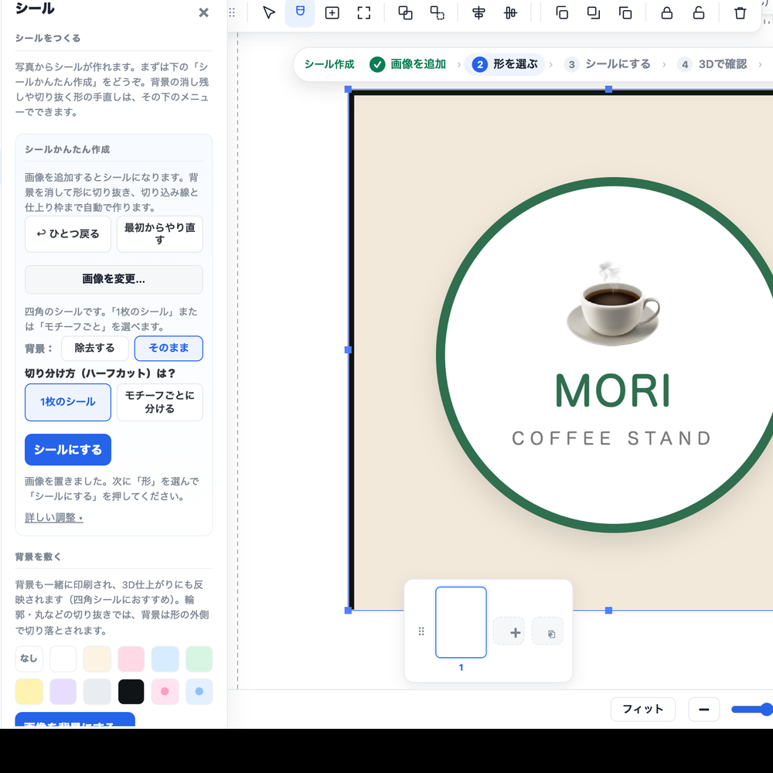773x773 pixels.
Task: Go to 画像を追加 step
Action: pyautogui.click(x=408, y=64)
